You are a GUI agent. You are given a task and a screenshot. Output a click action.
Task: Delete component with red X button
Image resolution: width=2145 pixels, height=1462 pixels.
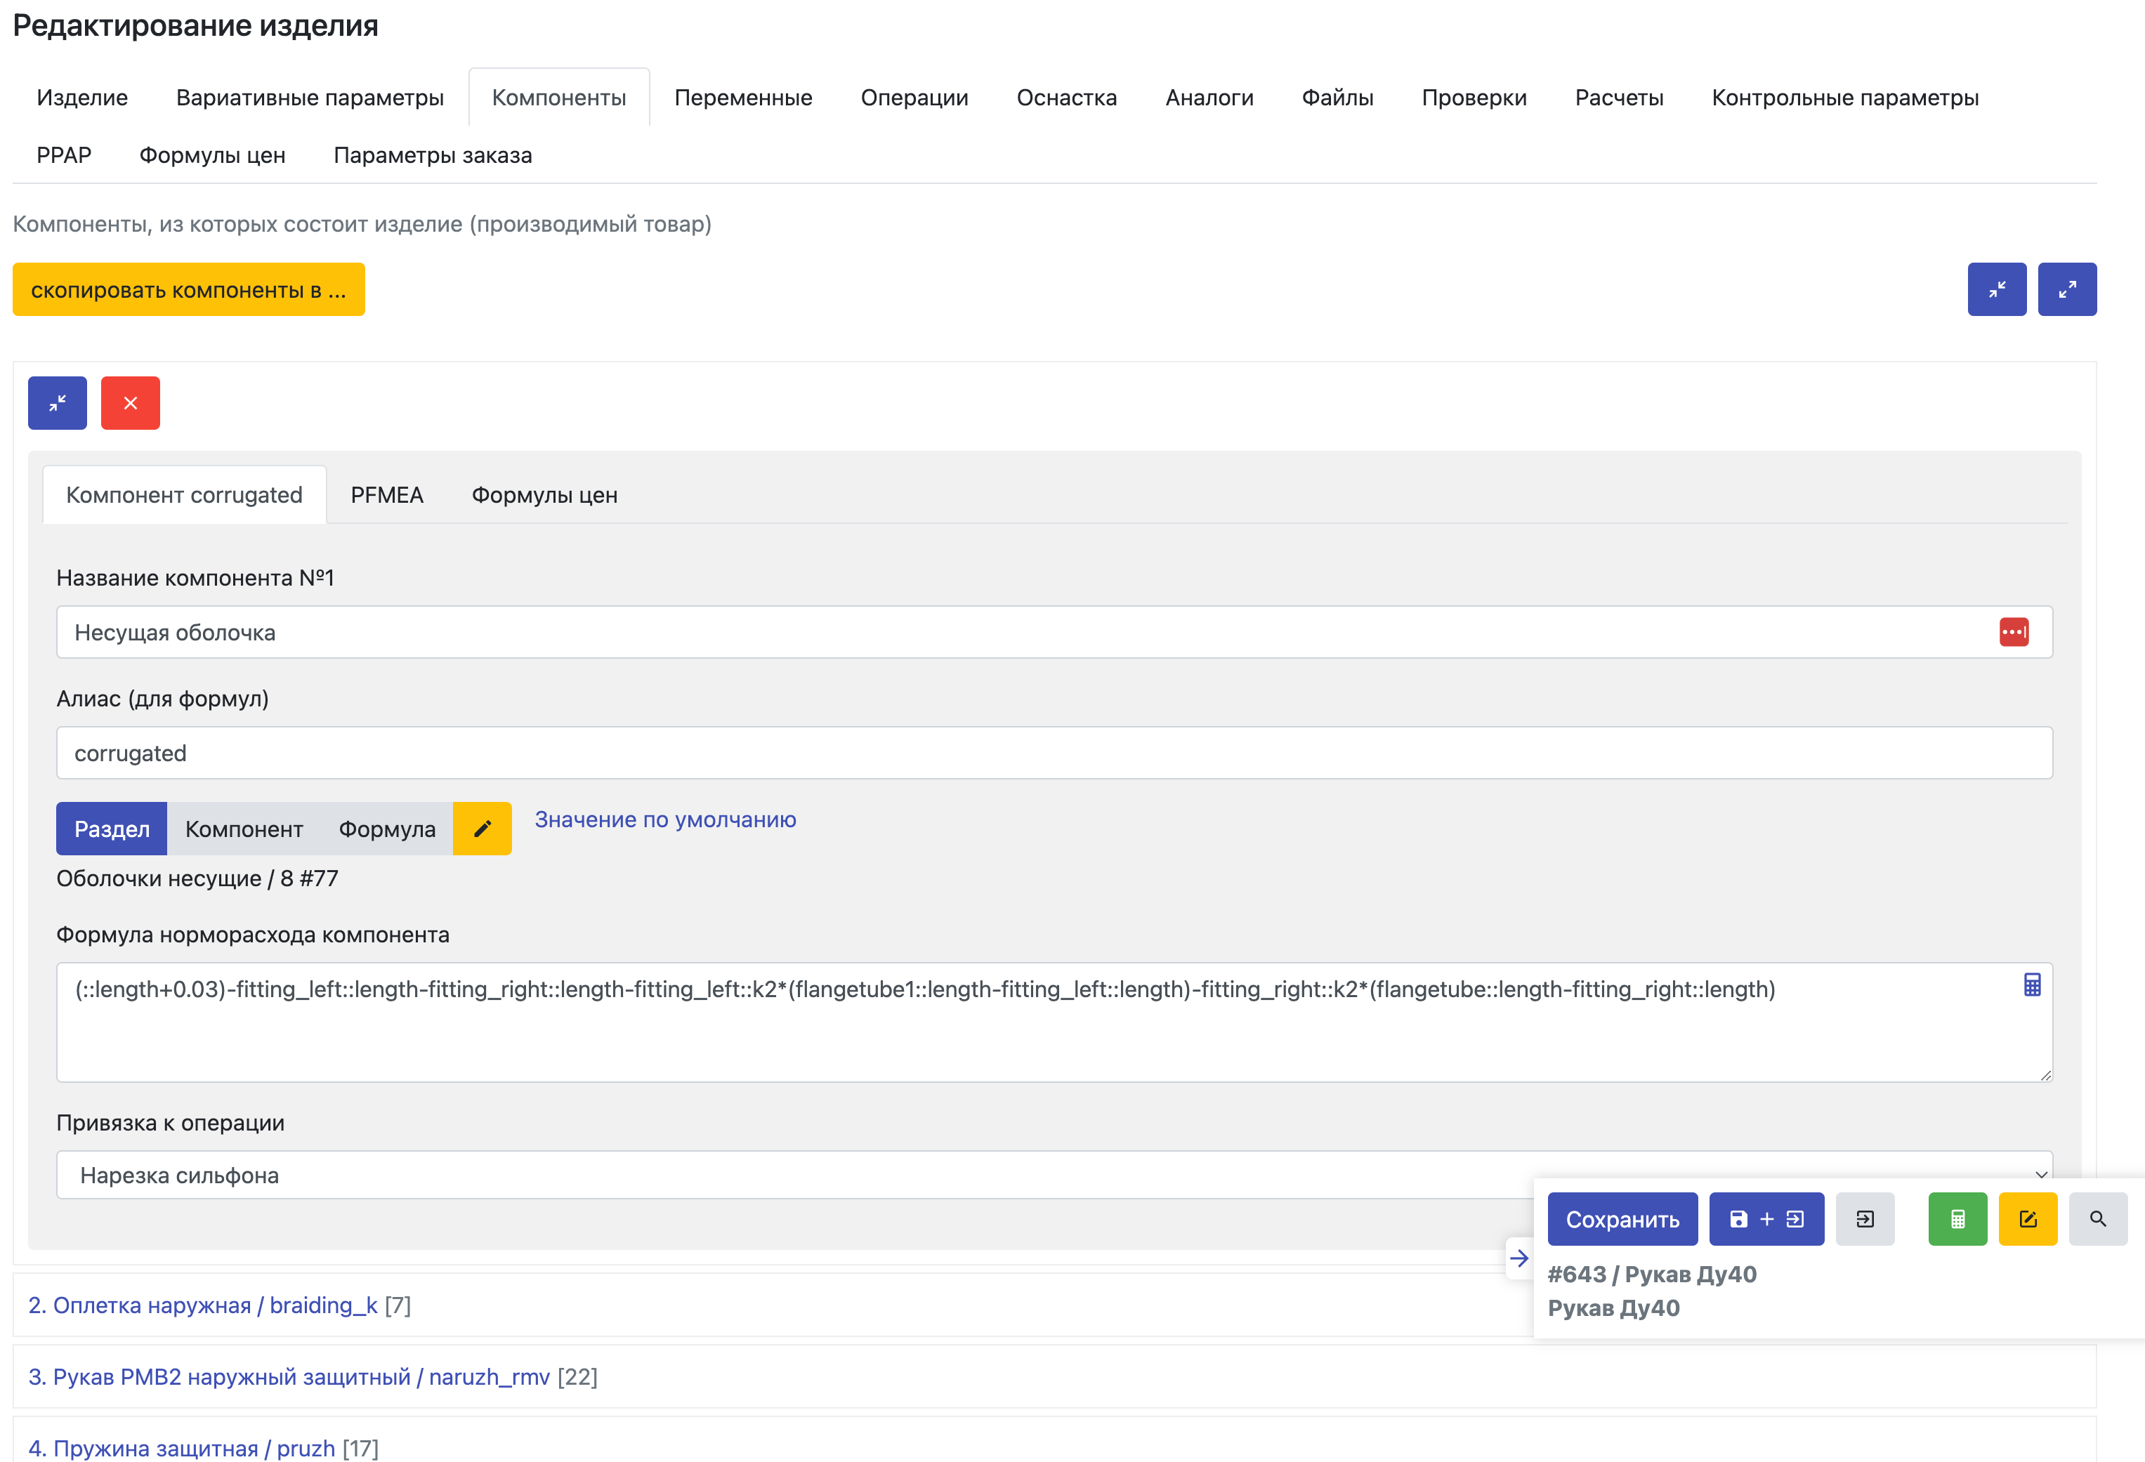pyautogui.click(x=130, y=402)
